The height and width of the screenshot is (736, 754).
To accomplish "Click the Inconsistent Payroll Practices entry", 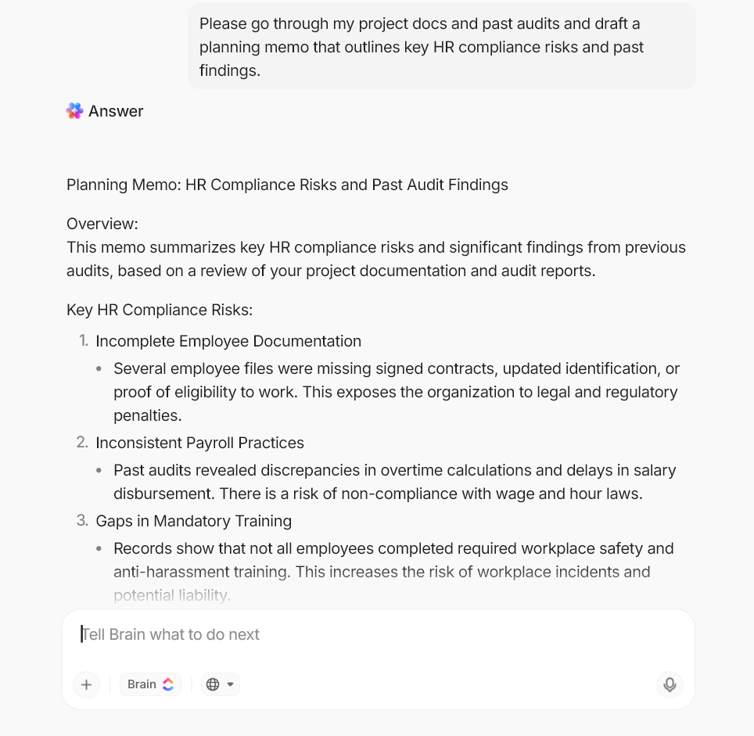I will coord(199,443).
